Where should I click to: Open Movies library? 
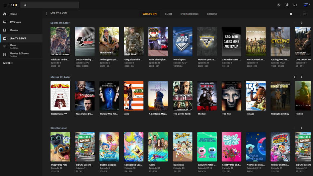[21, 30]
